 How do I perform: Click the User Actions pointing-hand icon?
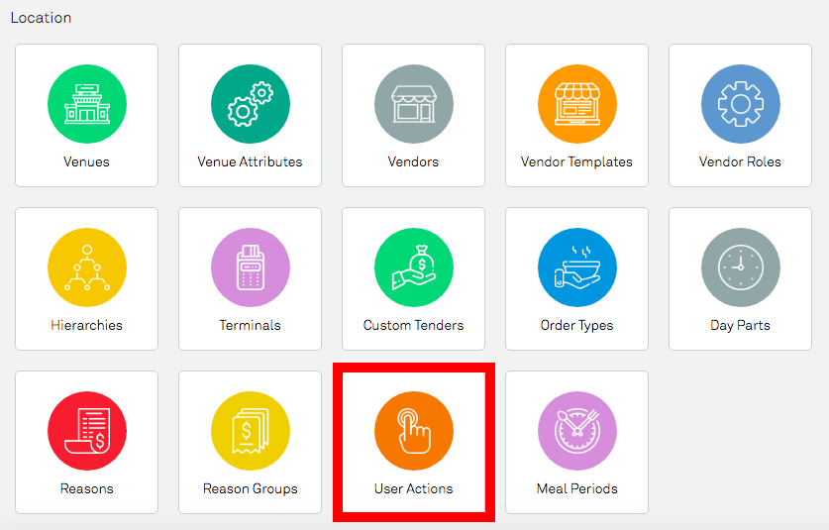(x=413, y=431)
